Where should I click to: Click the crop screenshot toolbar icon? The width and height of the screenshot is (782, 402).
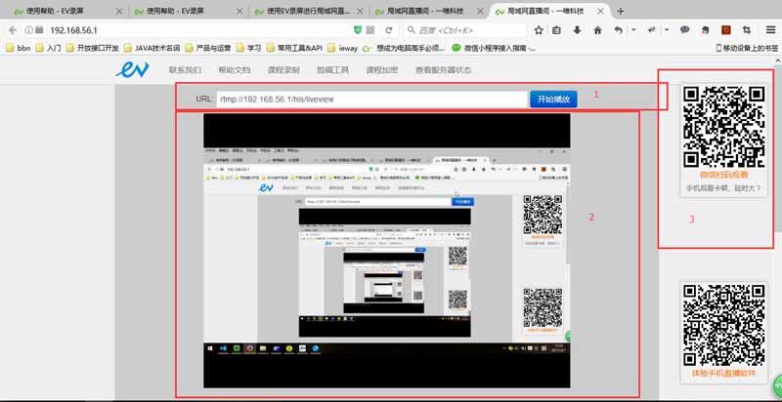click(x=747, y=30)
